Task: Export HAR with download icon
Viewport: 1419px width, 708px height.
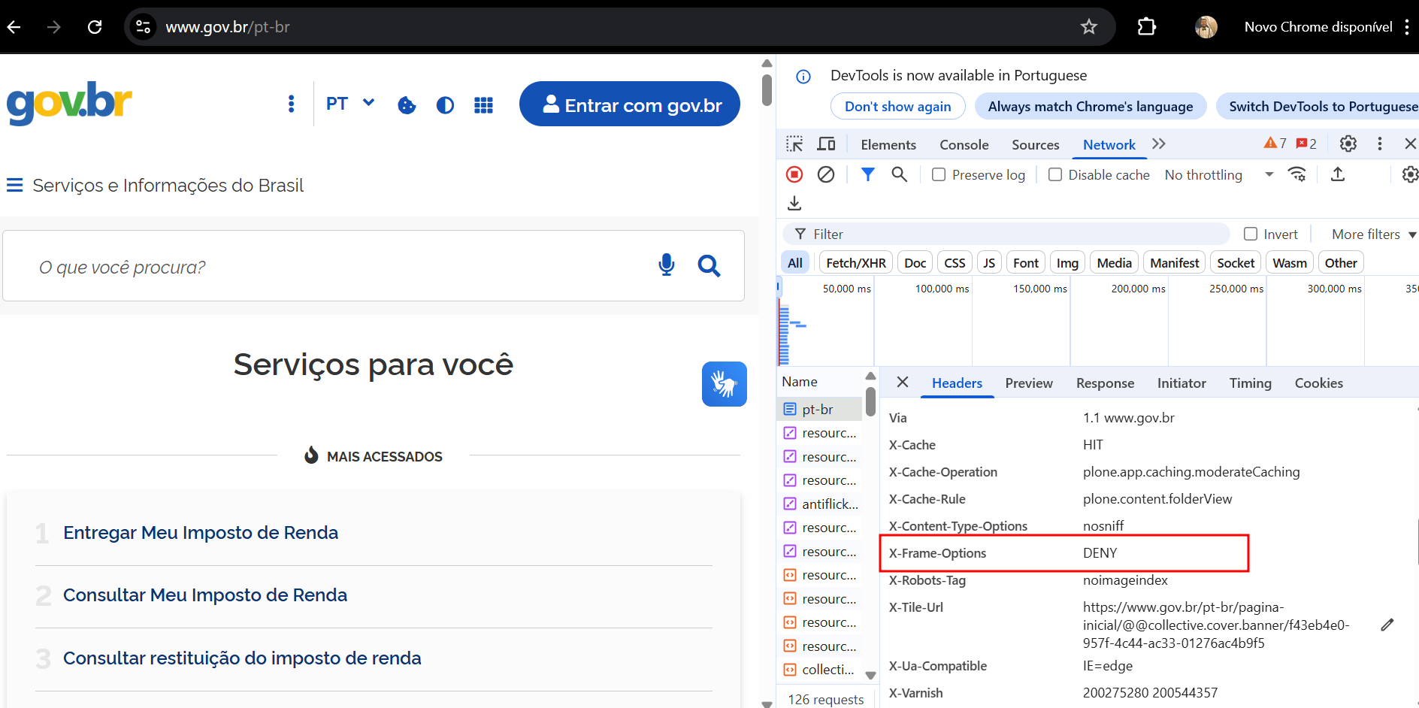Action: pos(794,203)
